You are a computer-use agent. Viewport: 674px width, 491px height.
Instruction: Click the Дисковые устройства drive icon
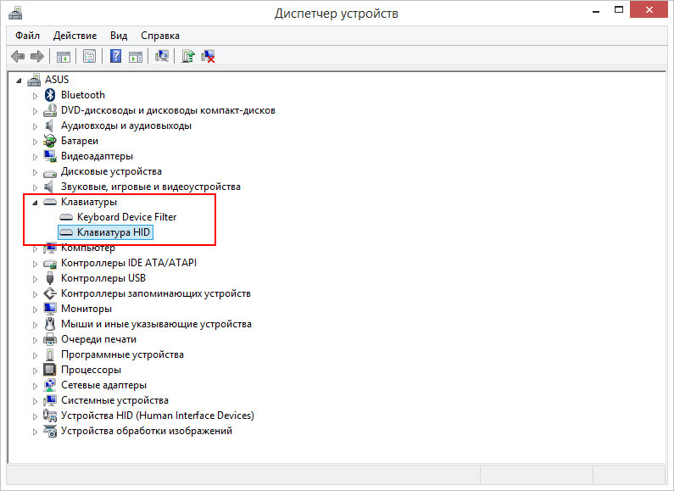(x=50, y=173)
